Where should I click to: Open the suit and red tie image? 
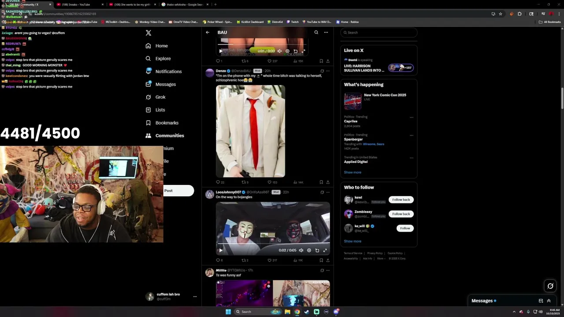click(x=250, y=131)
